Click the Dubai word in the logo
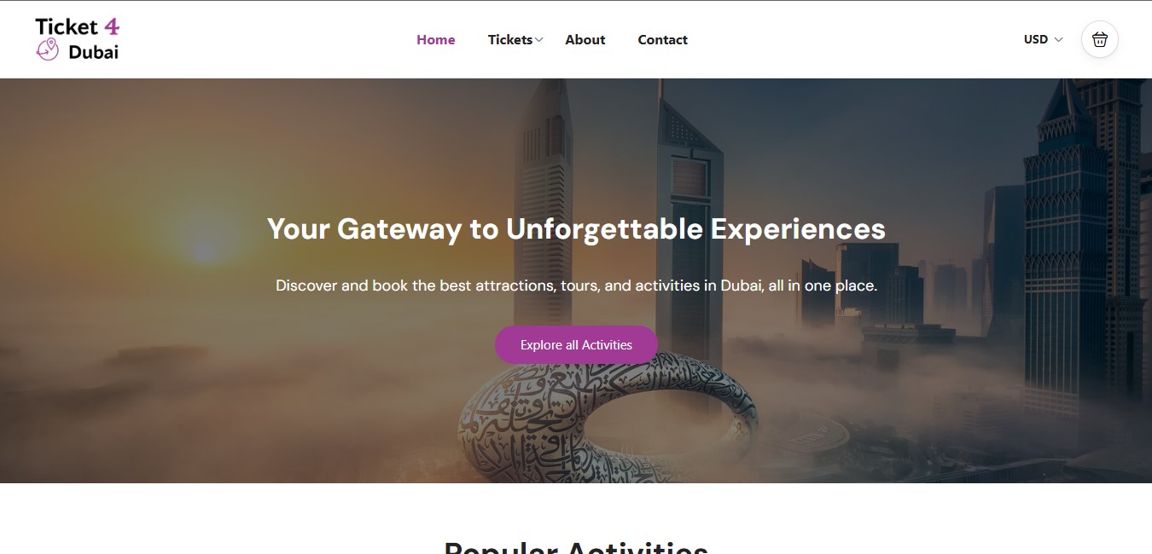 click(93, 52)
